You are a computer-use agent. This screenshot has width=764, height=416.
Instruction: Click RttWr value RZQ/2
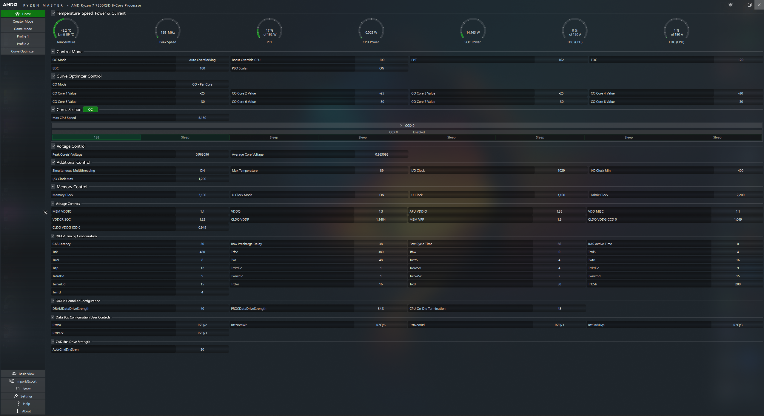click(x=202, y=325)
